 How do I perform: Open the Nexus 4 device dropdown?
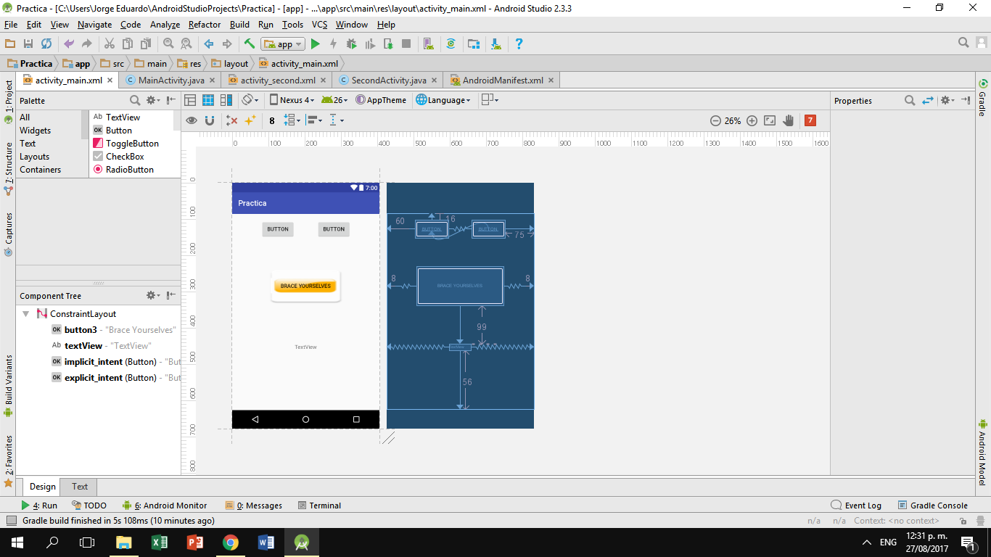pyautogui.click(x=292, y=100)
